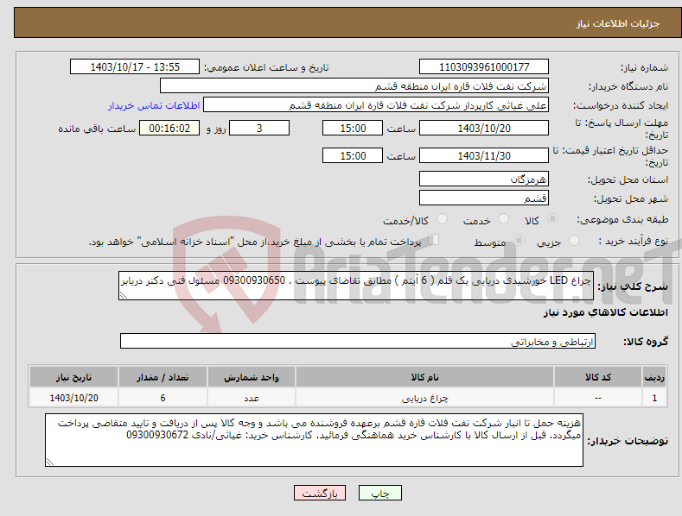Select the کالا/خدمت radio button
This screenshot has width=682, height=516.
pos(442,219)
